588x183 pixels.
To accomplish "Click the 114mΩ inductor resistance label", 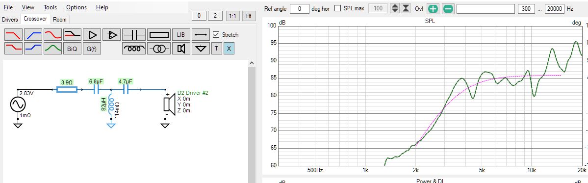I will pos(117,111).
